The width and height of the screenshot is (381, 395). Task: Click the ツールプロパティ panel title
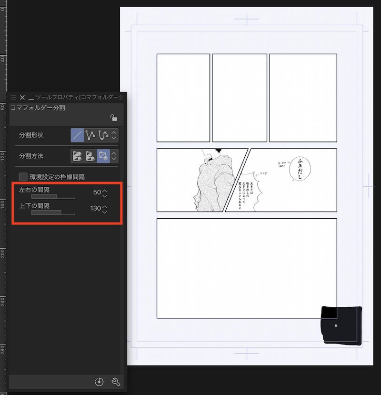[x=80, y=98]
